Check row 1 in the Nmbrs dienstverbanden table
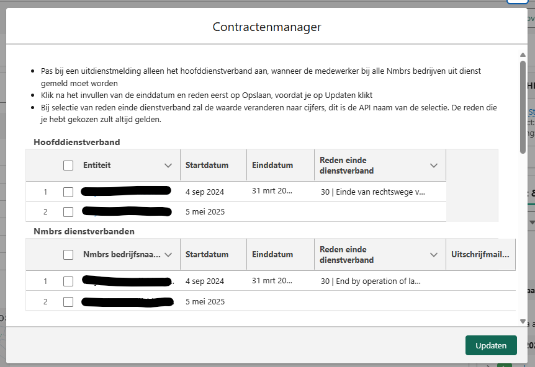 point(68,281)
